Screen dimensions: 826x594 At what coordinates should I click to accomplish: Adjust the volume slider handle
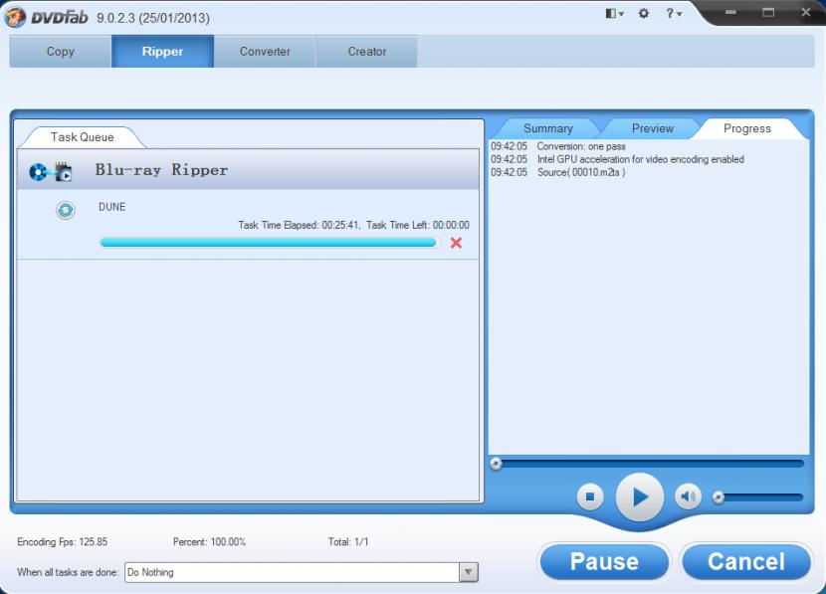(718, 497)
